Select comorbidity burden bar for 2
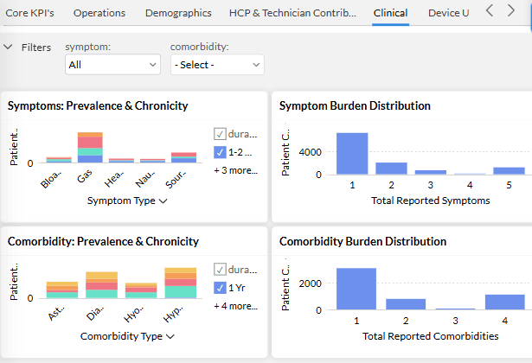The width and height of the screenshot is (532, 363). [x=406, y=304]
